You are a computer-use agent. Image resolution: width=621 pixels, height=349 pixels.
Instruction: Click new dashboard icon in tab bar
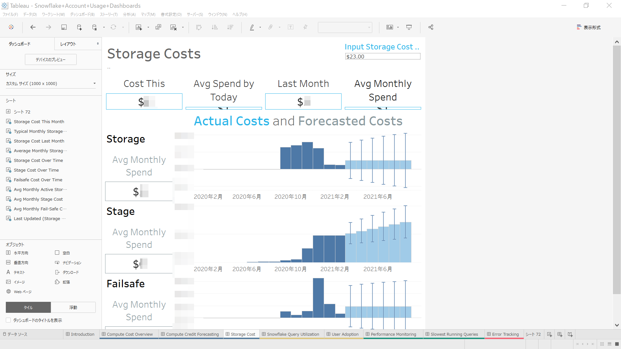pos(560,334)
